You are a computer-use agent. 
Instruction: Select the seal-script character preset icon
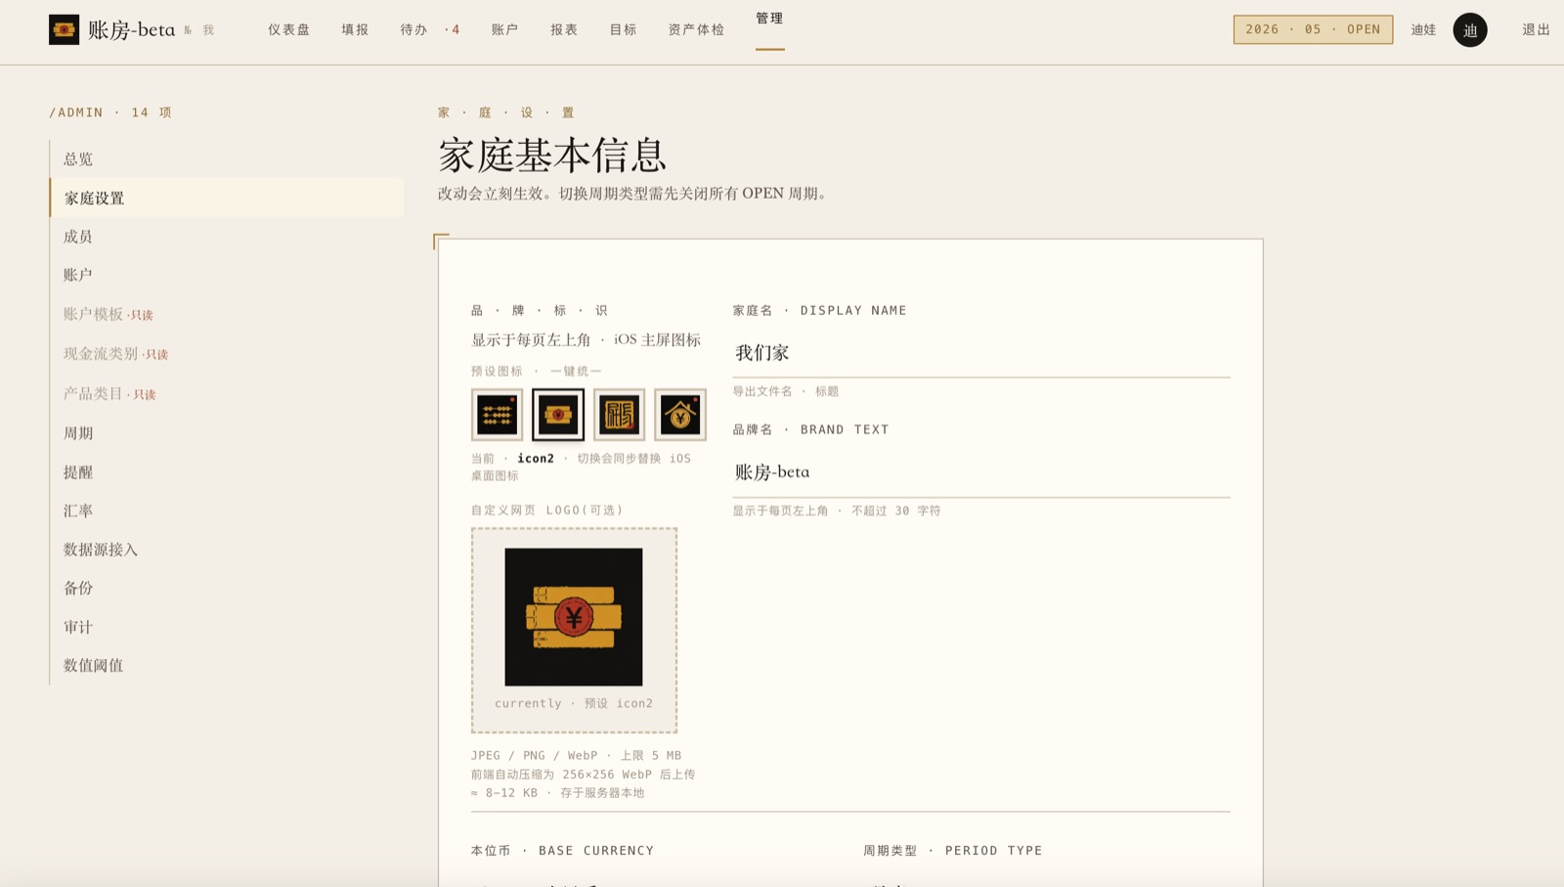point(619,415)
